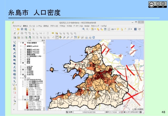Select the Identify Features tool

click(x=83, y=29)
